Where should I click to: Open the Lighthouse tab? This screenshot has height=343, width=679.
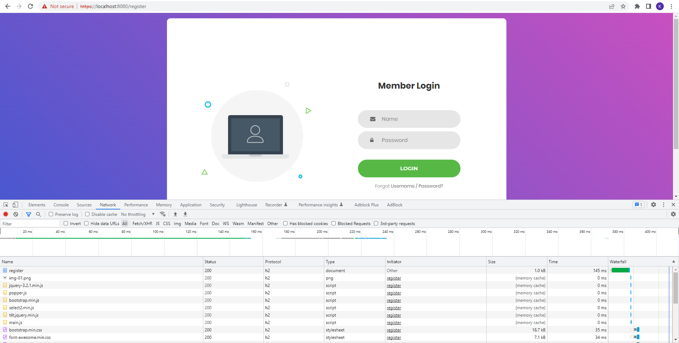tap(246, 205)
